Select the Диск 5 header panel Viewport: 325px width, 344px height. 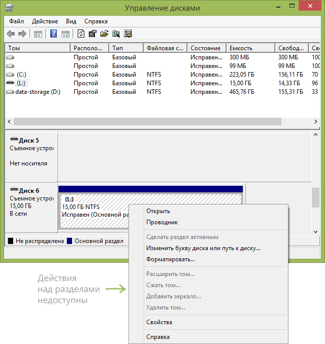click(x=31, y=157)
